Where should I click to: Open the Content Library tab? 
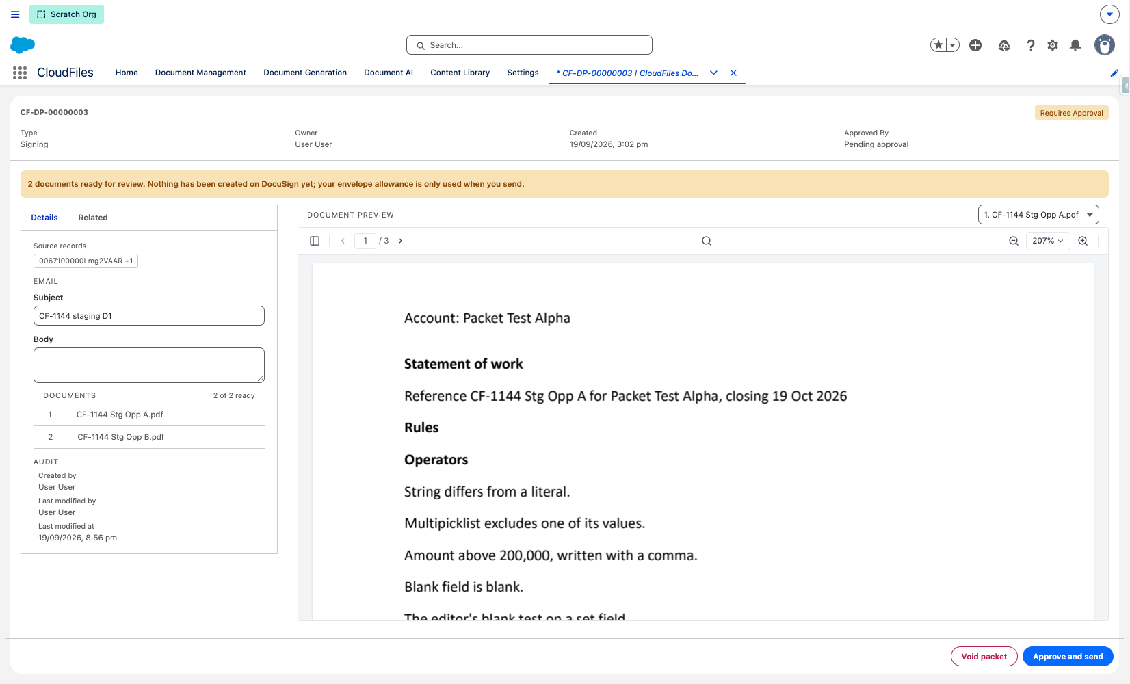460,73
